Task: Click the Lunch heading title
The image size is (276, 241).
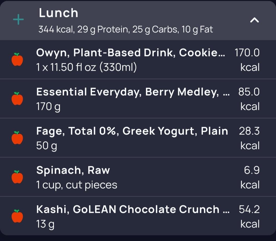Action: (59, 13)
